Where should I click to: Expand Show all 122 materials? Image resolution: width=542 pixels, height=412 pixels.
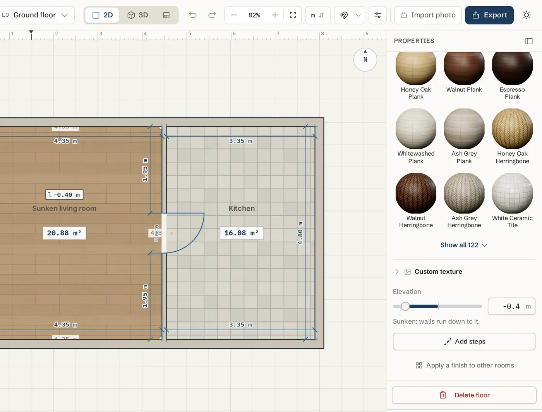point(464,245)
